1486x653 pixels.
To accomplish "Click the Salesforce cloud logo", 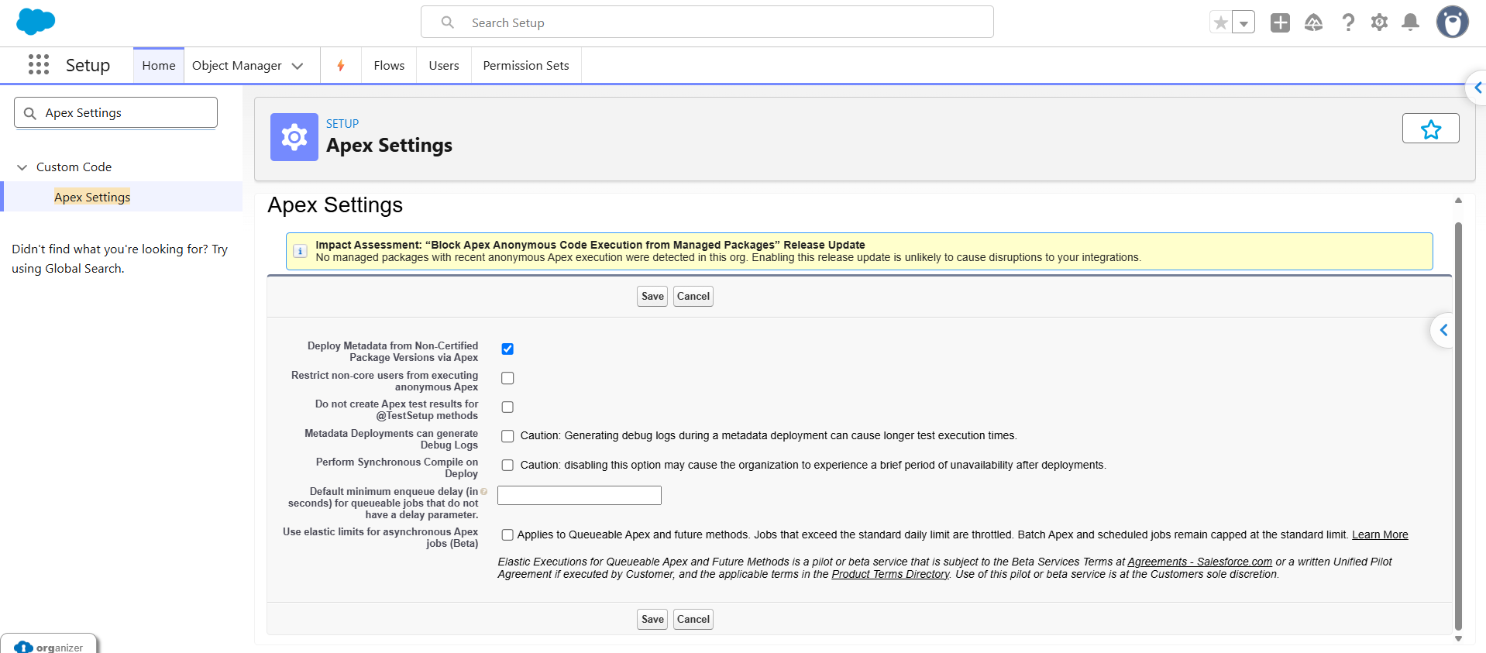I will [x=36, y=22].
